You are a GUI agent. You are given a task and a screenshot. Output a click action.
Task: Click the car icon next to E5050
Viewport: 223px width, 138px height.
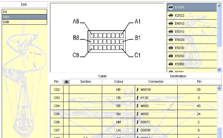click(170, 56)
